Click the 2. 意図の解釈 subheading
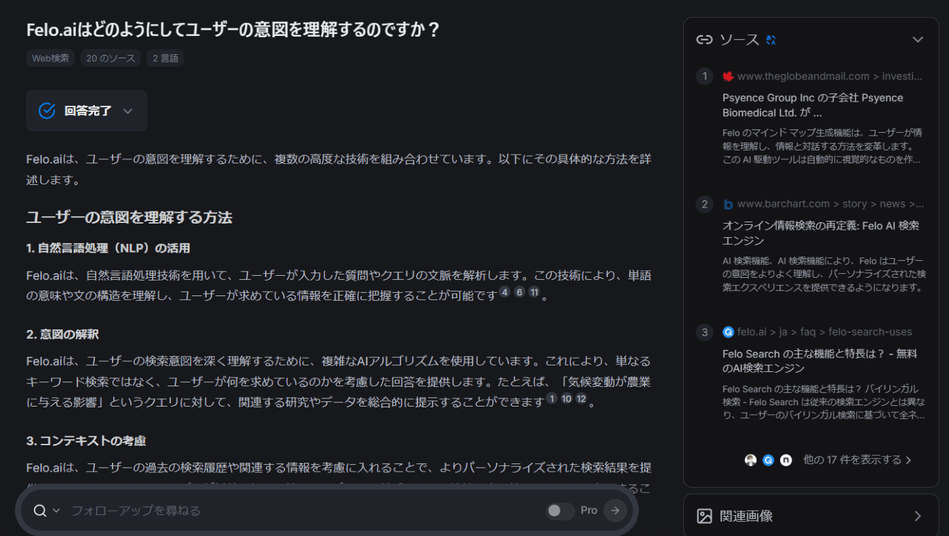Viewport: 949px width, 536px height. pos(62,334)
